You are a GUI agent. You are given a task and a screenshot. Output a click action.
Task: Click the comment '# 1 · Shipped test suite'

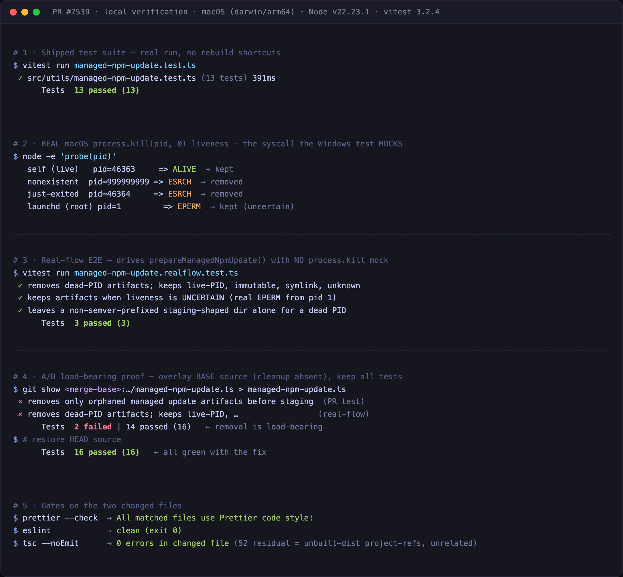[x=147, y=52]
